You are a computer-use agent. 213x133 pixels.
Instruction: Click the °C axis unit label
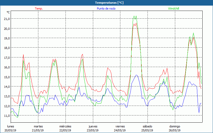click(8, 12)
